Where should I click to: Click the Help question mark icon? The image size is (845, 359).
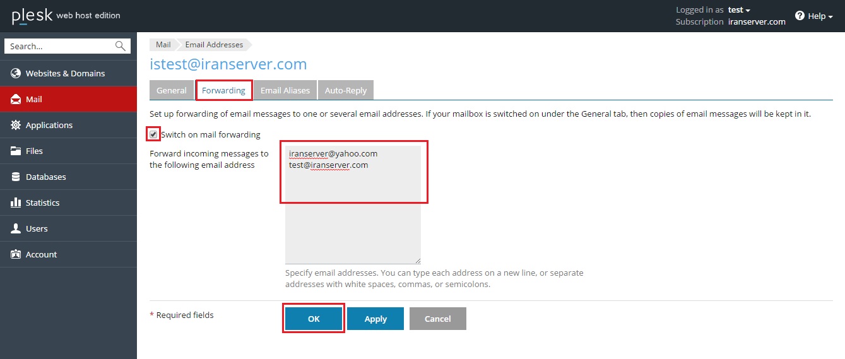(800, 16)
